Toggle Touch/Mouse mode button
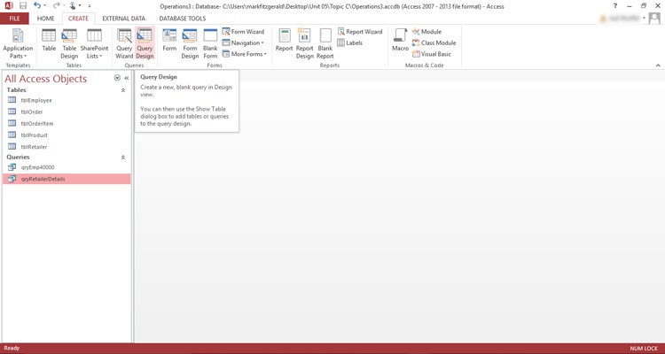Image resolution: width=665 pixels, height=354 pixels. click(73, 6)
